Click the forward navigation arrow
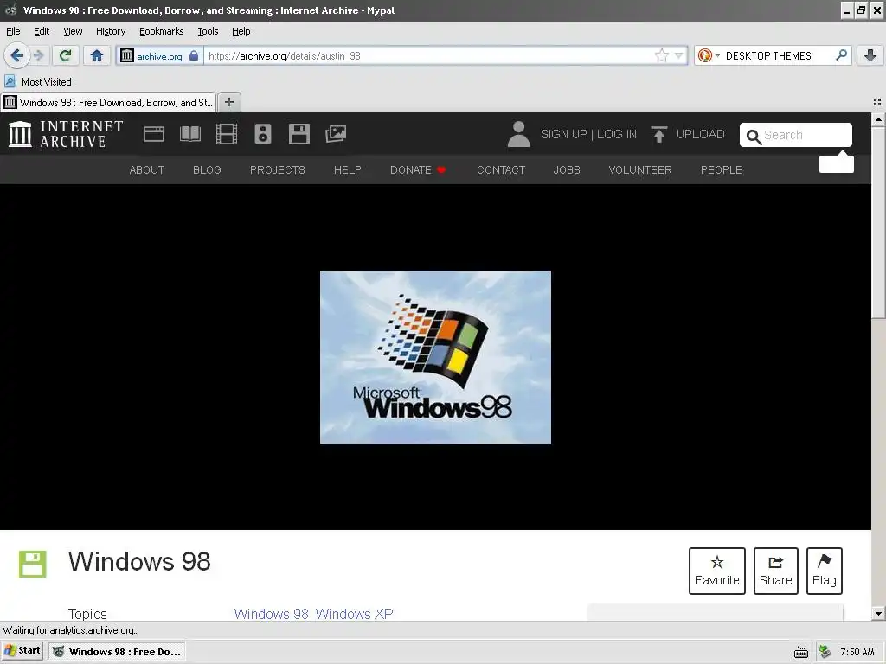886x664 pixels. (x=38, y=55)
